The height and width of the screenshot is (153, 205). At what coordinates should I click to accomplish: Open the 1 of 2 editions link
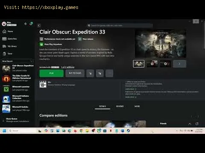(68, 67)
